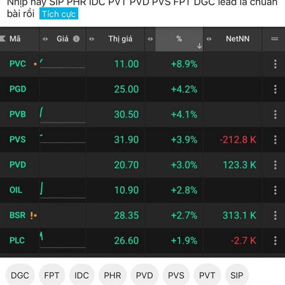Image resolution: width=285 pixels, height=285 pixels.
Task: Select the PGD stock row code
Action: pyautogui.click(x=18, y=89)
